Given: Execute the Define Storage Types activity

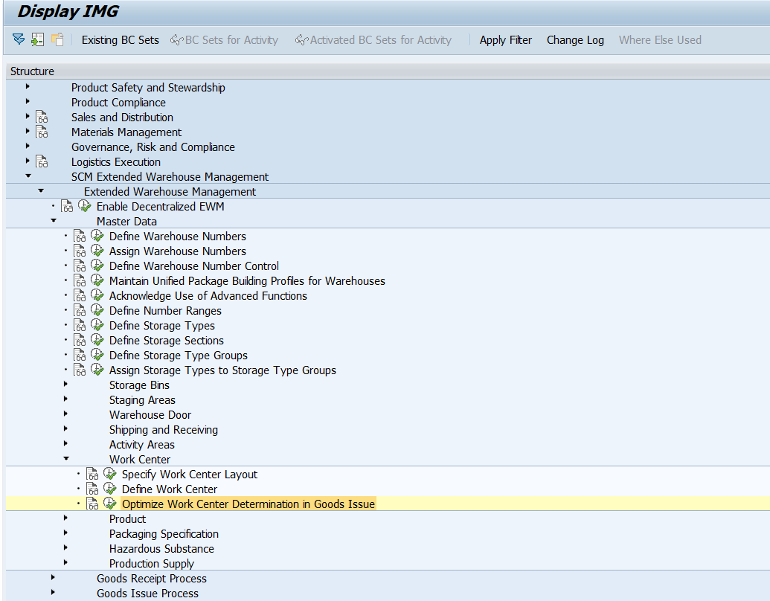Looking at the screenshot, I should pos(97,325).
